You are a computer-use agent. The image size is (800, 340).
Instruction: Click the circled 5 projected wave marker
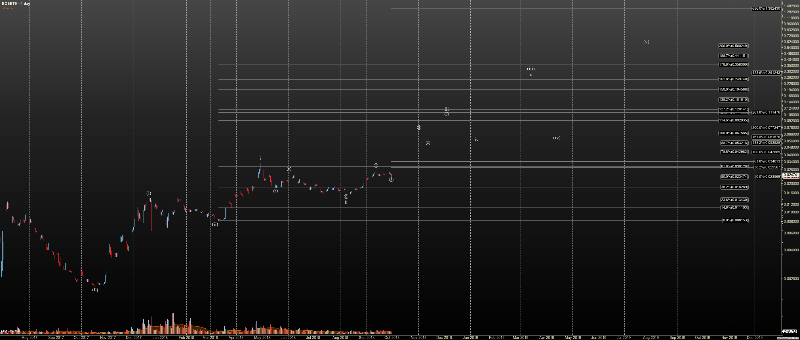[447, 114]
